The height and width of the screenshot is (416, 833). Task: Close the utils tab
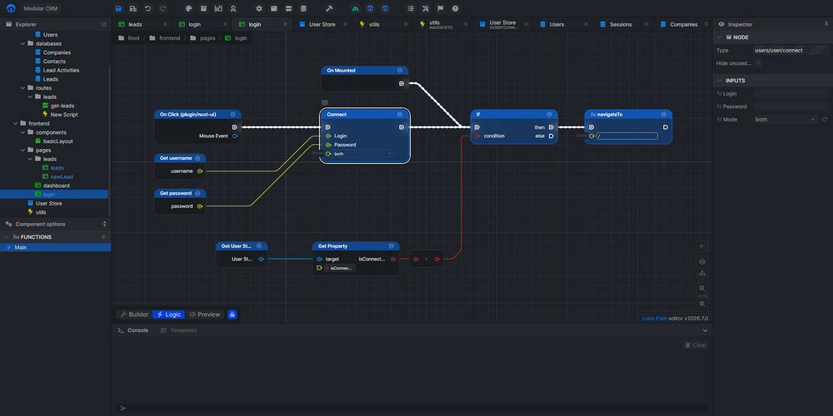[x=406, y=24]
